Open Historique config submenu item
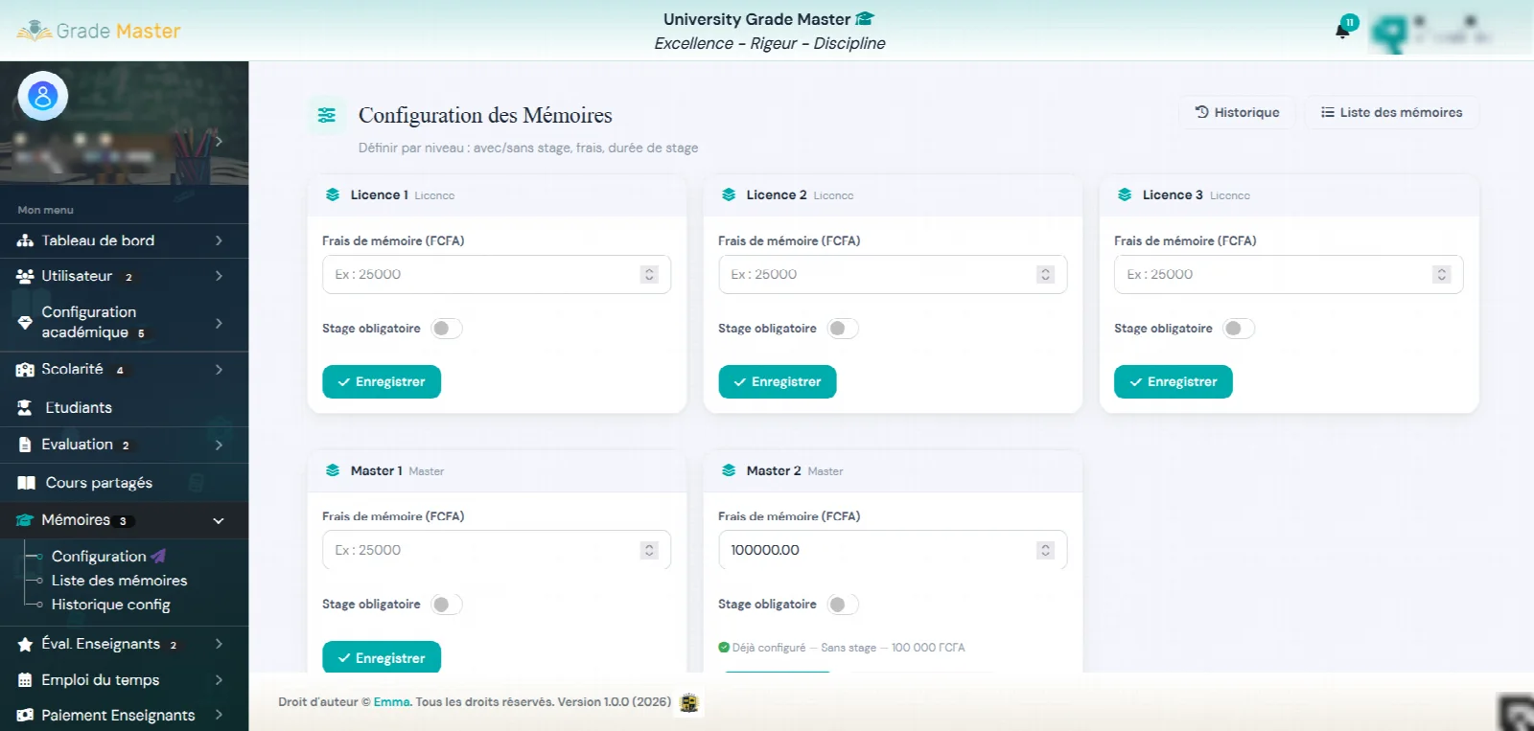The height and width of the screenshot is (731, 1534). [x=110, y=605]
